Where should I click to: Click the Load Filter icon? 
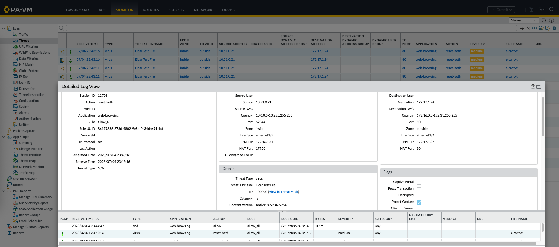coord(548,28)
